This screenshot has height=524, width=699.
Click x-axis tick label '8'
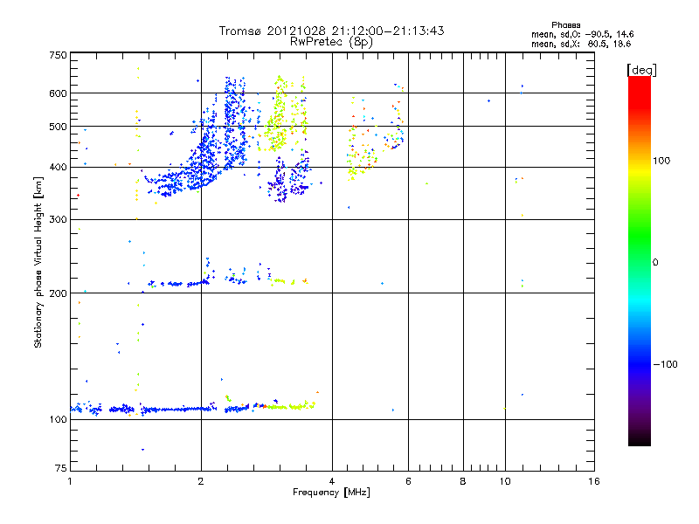(463, 481)
